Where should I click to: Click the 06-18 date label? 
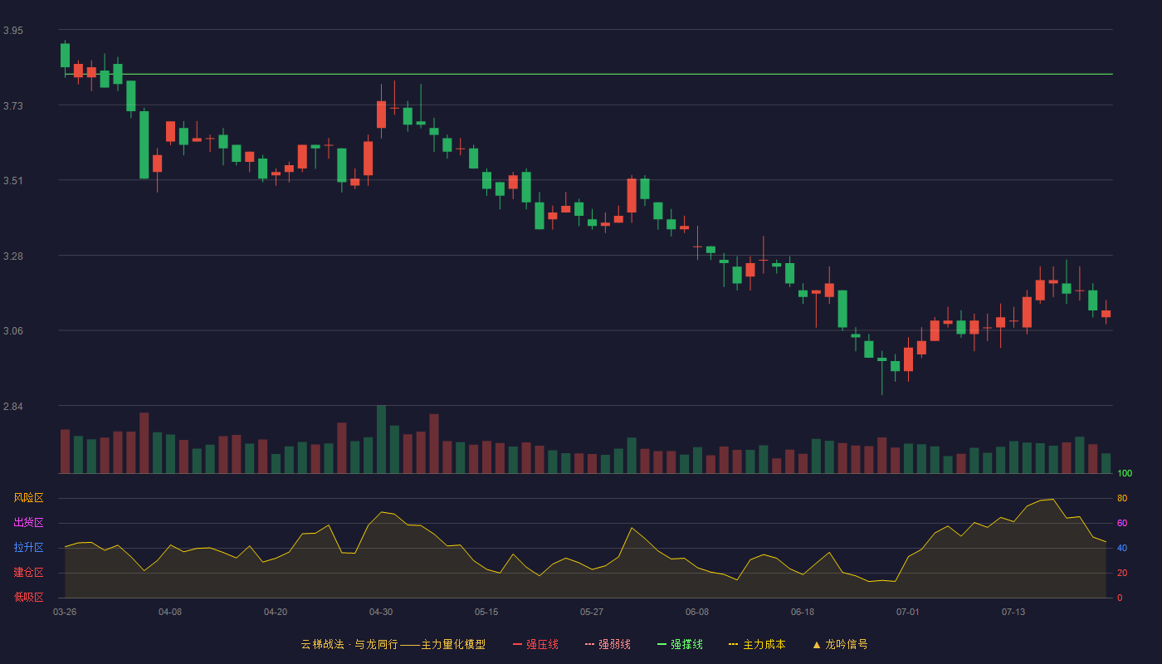pyautogui.click(x=803, y=612)
